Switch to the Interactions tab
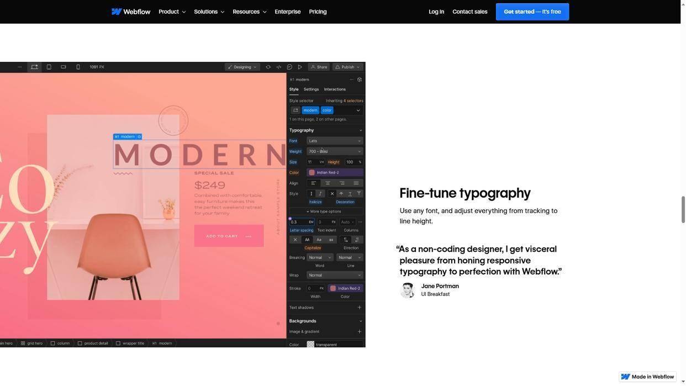 pos(335,89)
